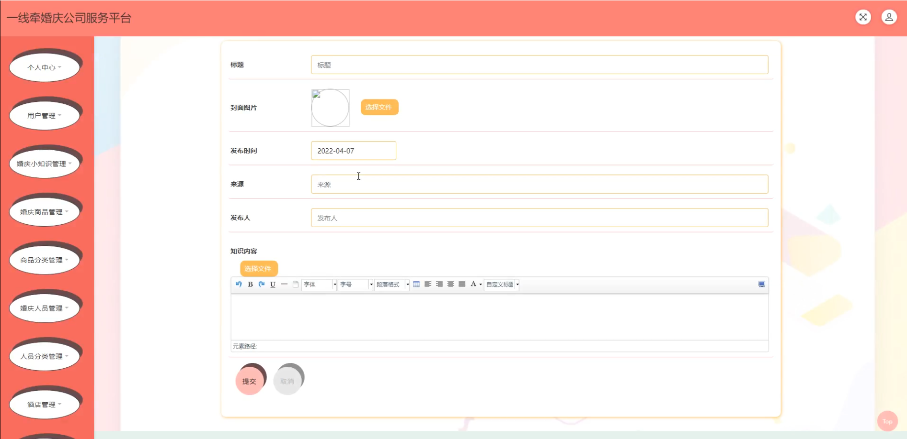Expand the 酒店管理 sidebar menu
Image resolution: width=907 pixels, height=439 pixels.
[45, 405]
